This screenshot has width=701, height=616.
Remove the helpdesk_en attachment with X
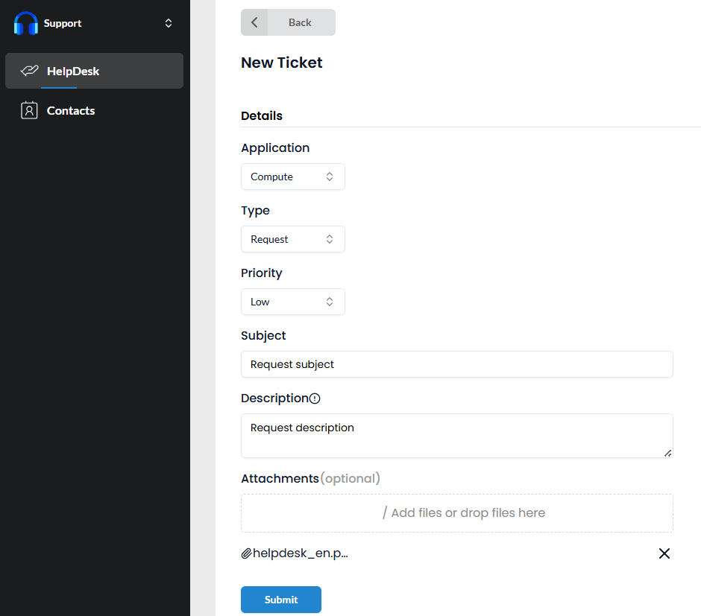click(664, 553)
